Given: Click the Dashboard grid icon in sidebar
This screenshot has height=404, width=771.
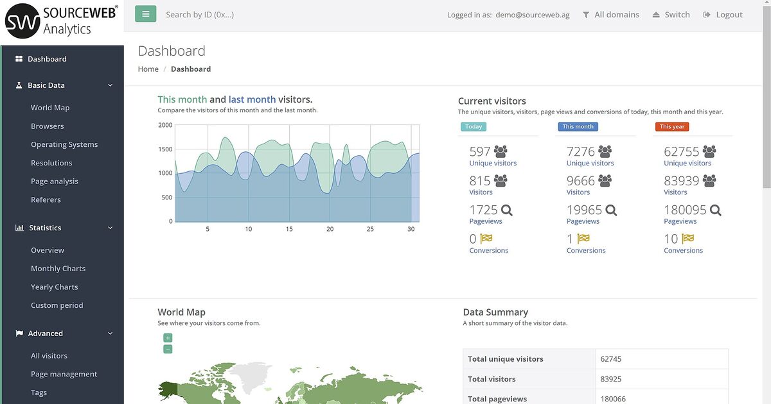Looking at the screenshot, I should coord(19,59).
